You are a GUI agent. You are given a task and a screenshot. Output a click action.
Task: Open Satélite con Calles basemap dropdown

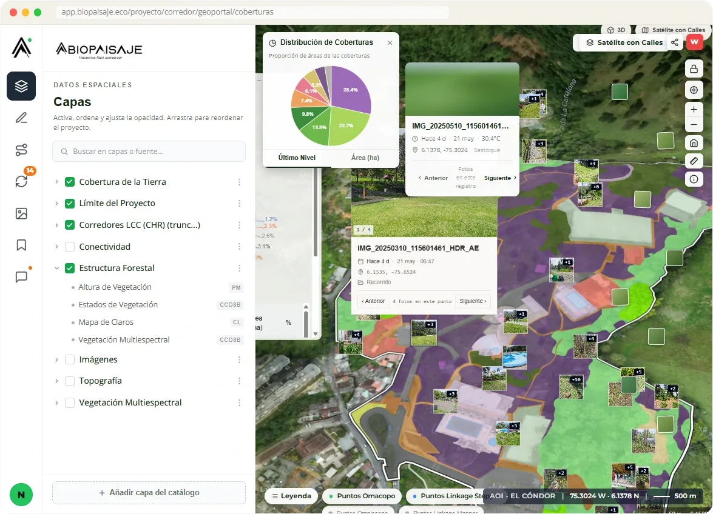pos(624,42)
